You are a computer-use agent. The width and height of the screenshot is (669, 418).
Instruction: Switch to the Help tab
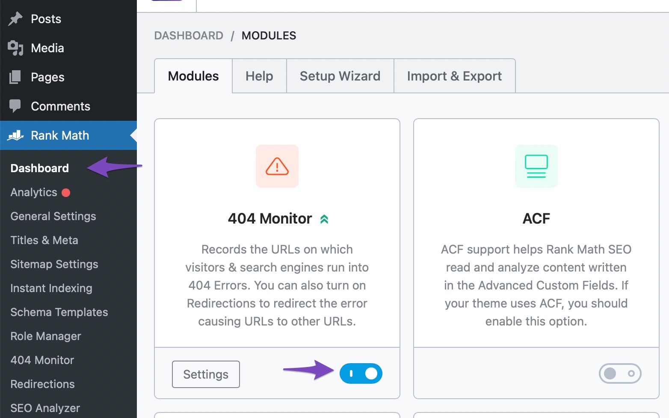click(x=259, y=76)
